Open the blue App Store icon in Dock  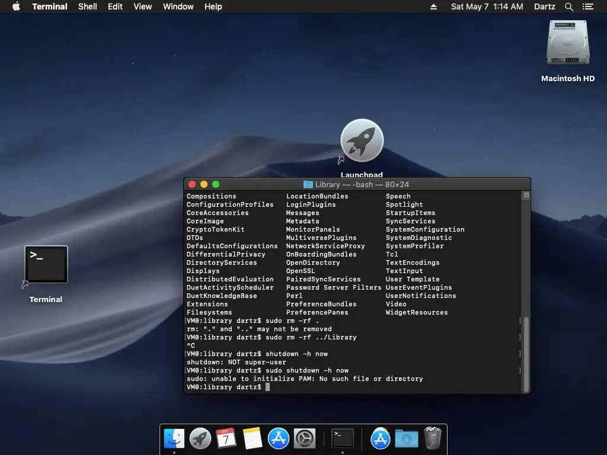tap(279, 439)
